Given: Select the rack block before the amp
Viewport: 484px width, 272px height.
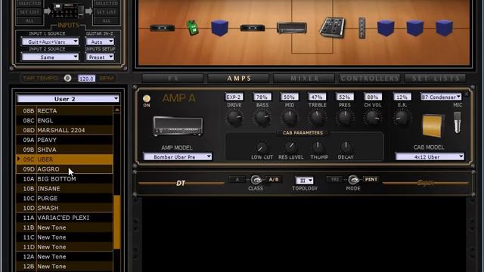Looking at the screenshot, I should (x=253, y=29).
